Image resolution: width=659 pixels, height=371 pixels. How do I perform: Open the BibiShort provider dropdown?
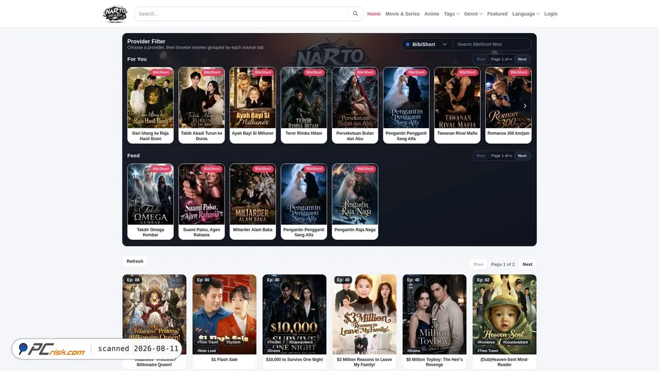(x=426, y=44)
